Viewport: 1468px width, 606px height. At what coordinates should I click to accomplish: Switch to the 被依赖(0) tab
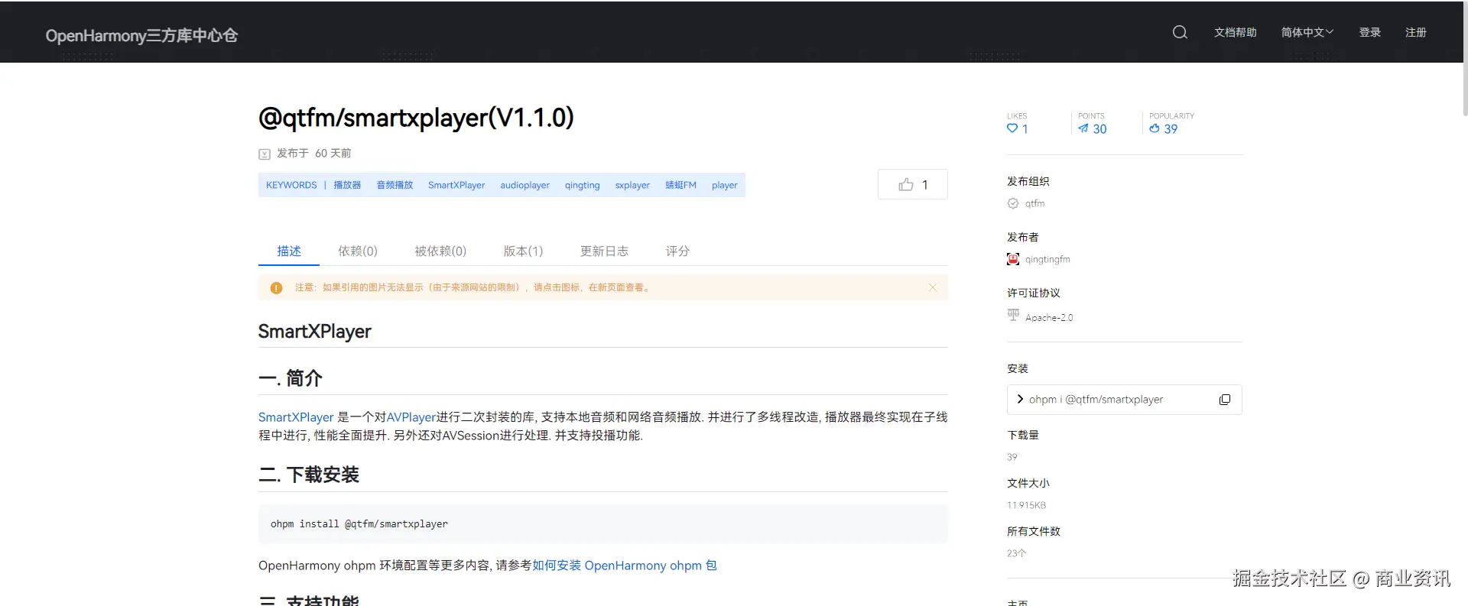440,251
